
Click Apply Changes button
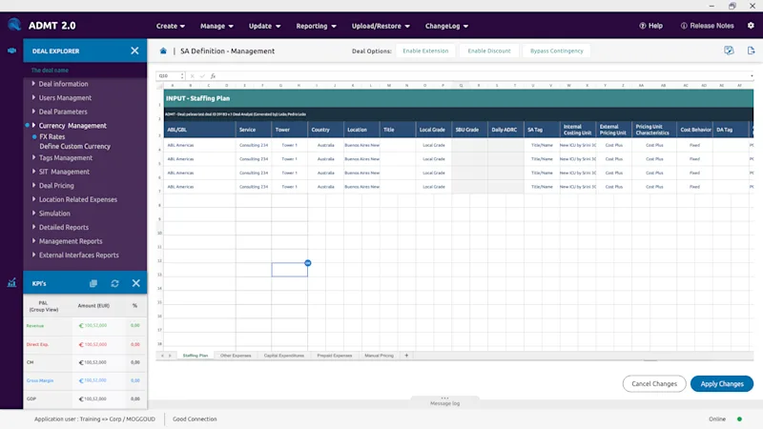pyautogui.click(x=722, y=384)
